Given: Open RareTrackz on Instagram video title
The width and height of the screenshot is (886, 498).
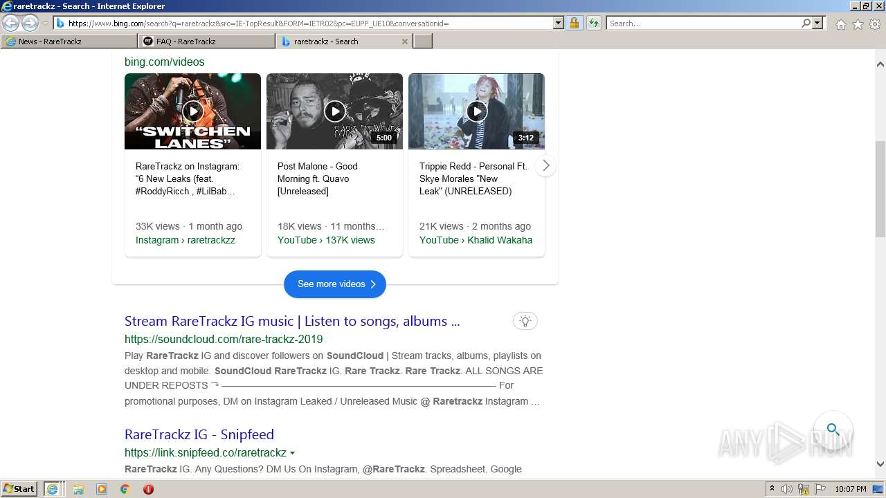Looking at the screenshot, I should click(x=188, y=178).
